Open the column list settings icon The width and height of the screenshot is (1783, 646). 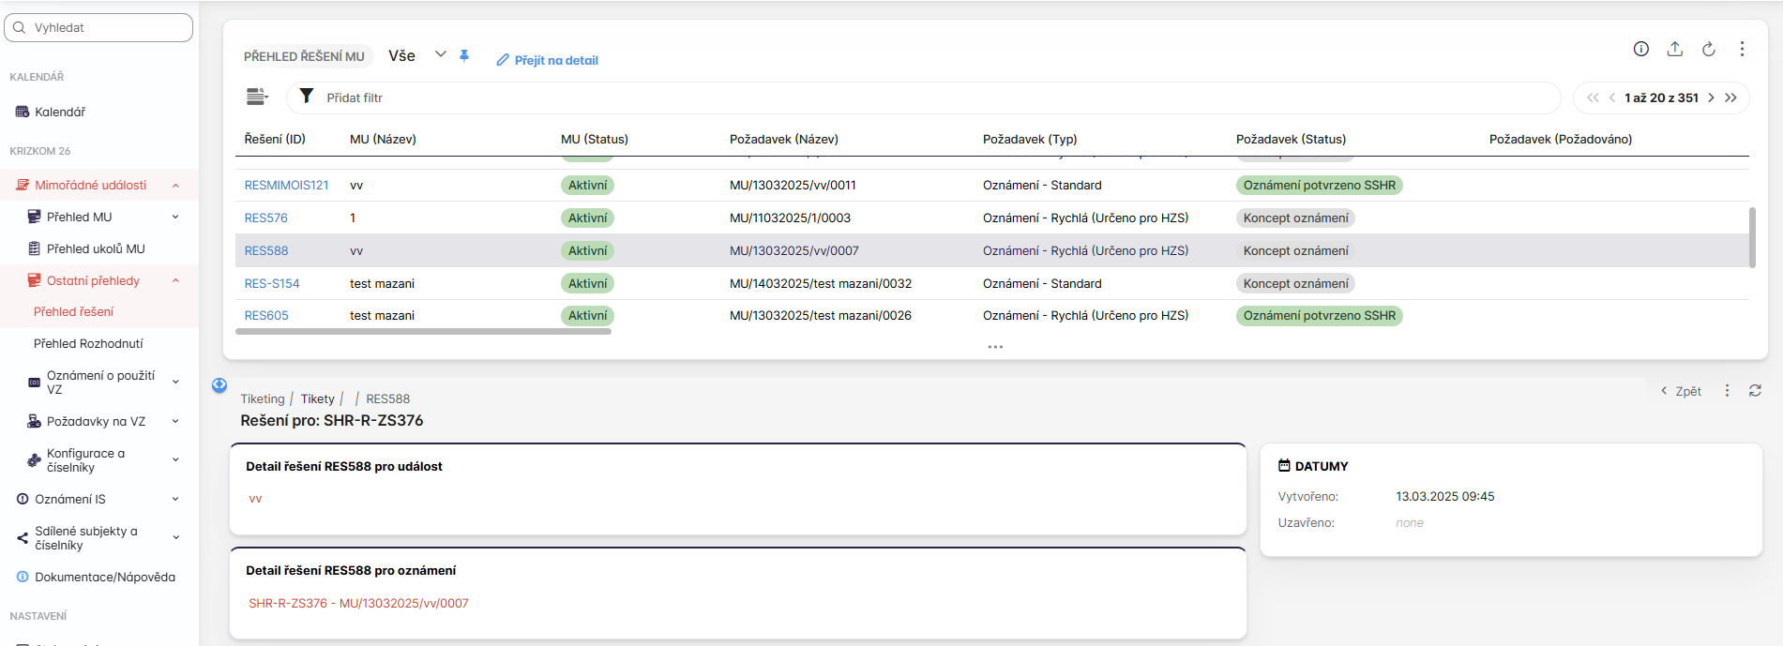click(256, 97)
